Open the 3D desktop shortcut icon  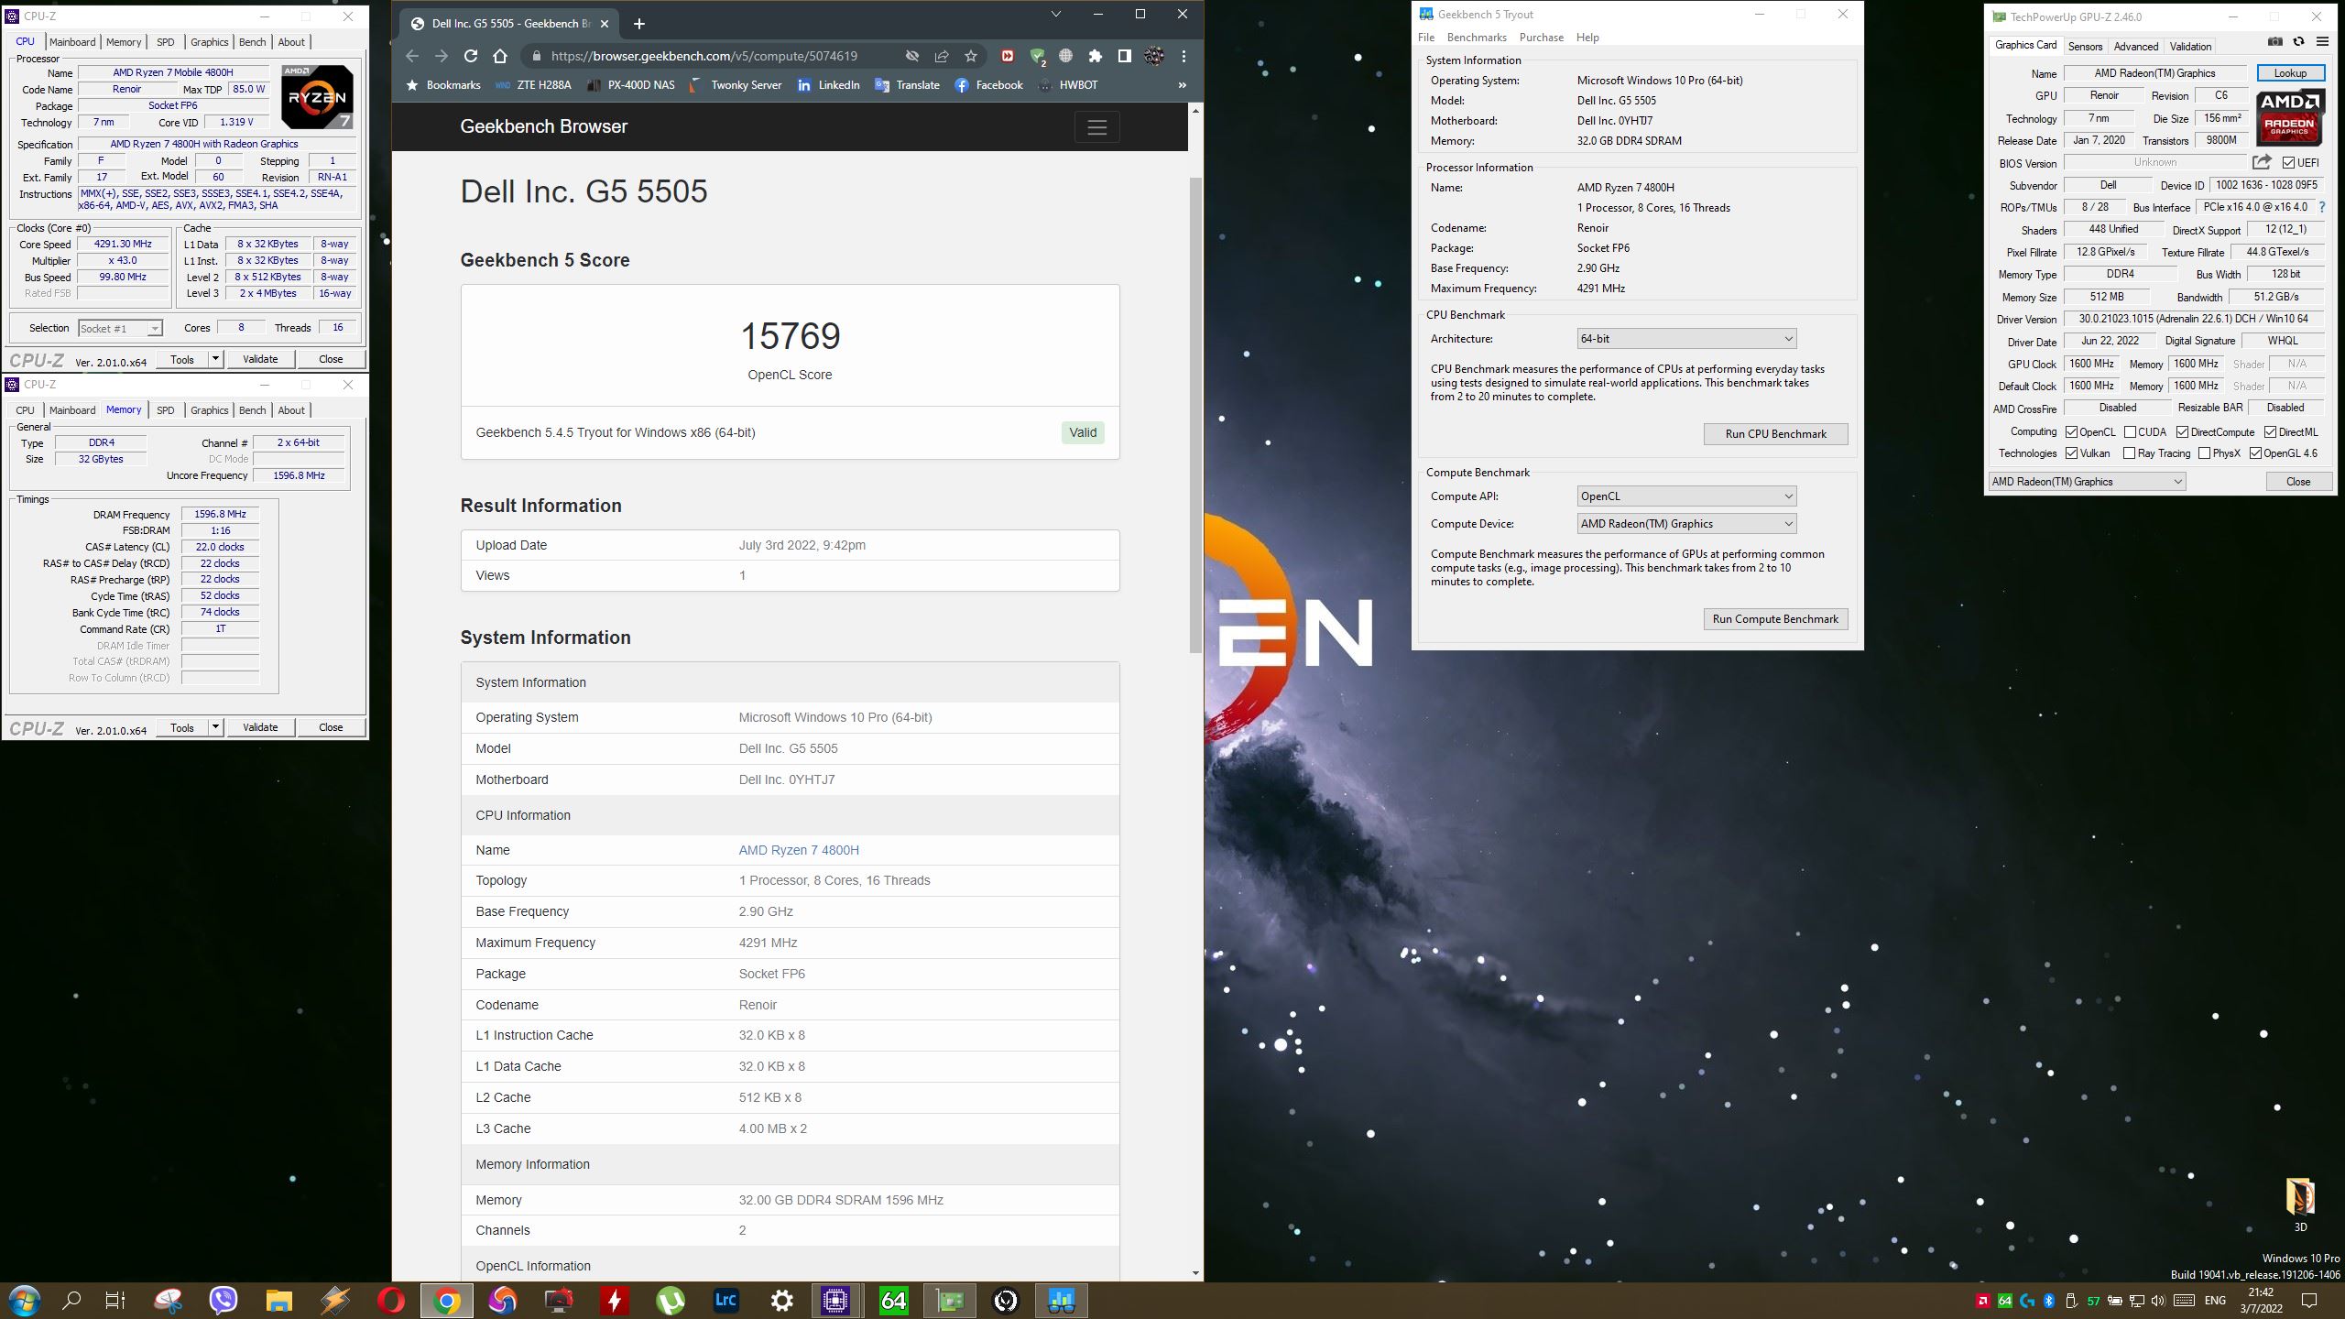coord(2300,1204)
